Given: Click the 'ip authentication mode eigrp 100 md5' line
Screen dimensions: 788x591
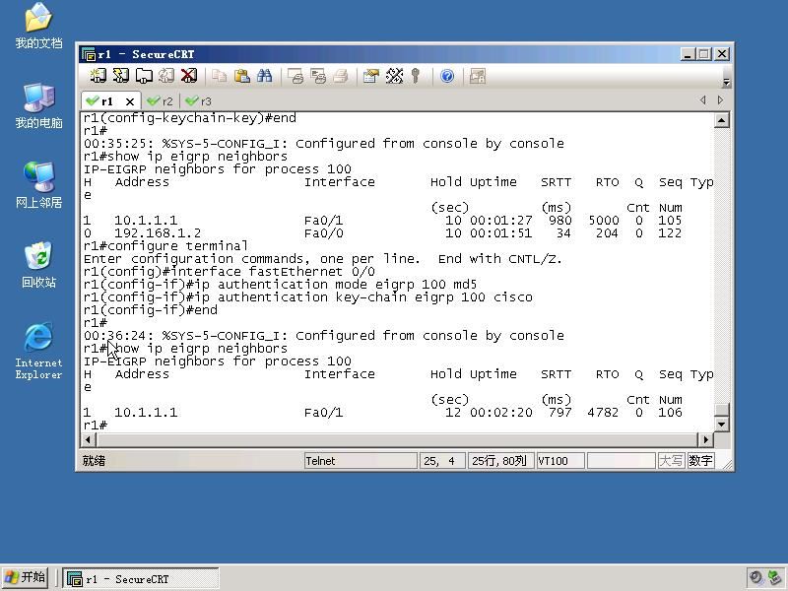Looking at the screenshot, I should (x=281, y=285).
